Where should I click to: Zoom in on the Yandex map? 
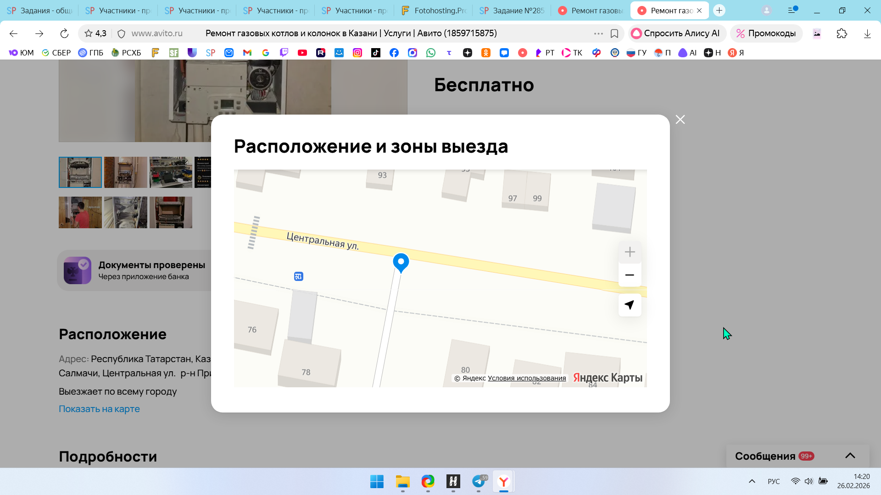tap(630, 252)
